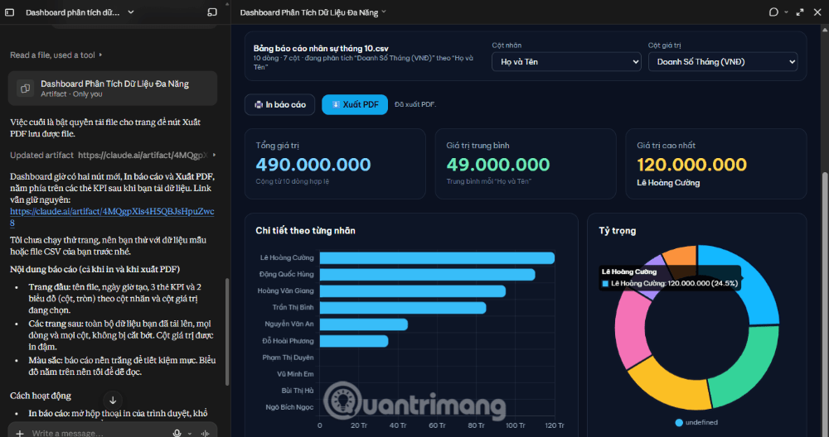Click the 'Chi tiết theo từng nhãn' heading
This screenshot has height=437, width=829.
pos(306,231)
